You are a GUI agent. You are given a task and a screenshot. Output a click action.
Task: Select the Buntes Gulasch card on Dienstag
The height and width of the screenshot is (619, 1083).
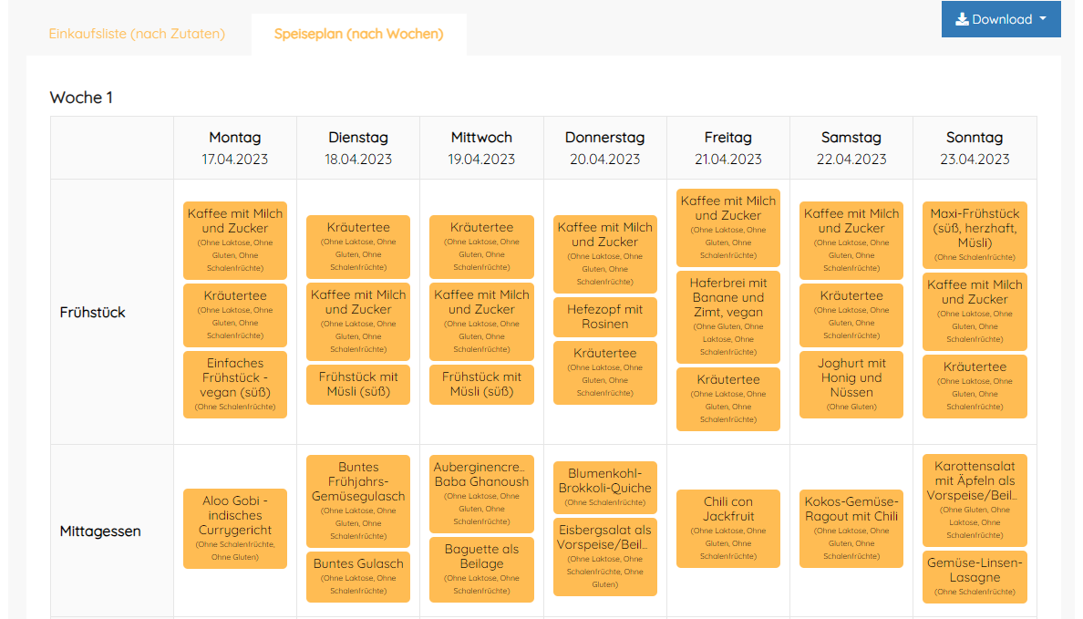tap(358, 576)
